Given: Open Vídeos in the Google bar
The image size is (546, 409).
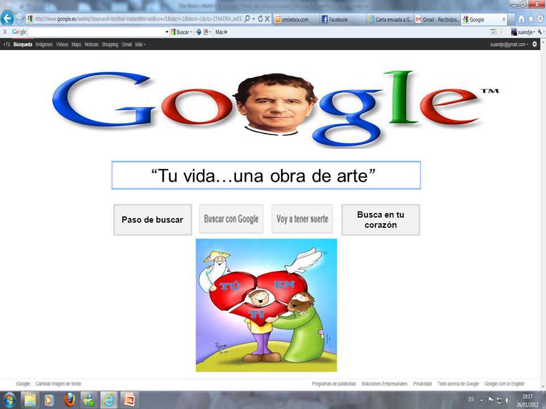Looking at the screenshot, I should point(62,44).
